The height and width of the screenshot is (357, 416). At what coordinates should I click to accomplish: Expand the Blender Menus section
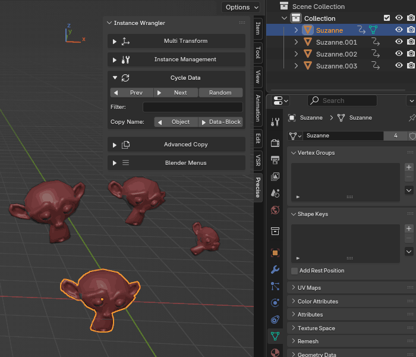pos(115,163)
